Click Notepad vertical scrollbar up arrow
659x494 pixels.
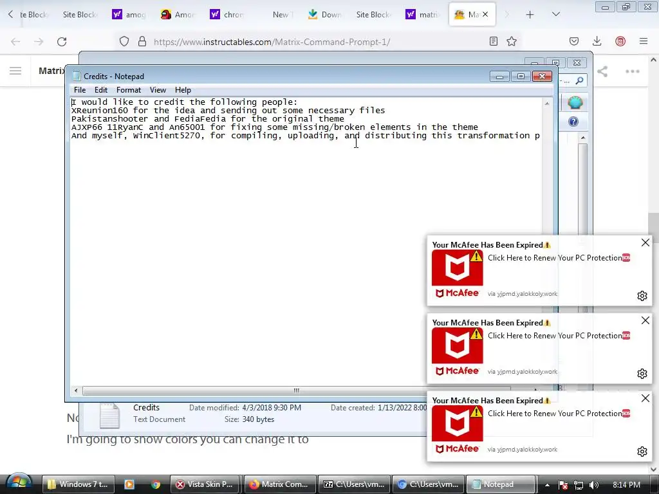547,104
